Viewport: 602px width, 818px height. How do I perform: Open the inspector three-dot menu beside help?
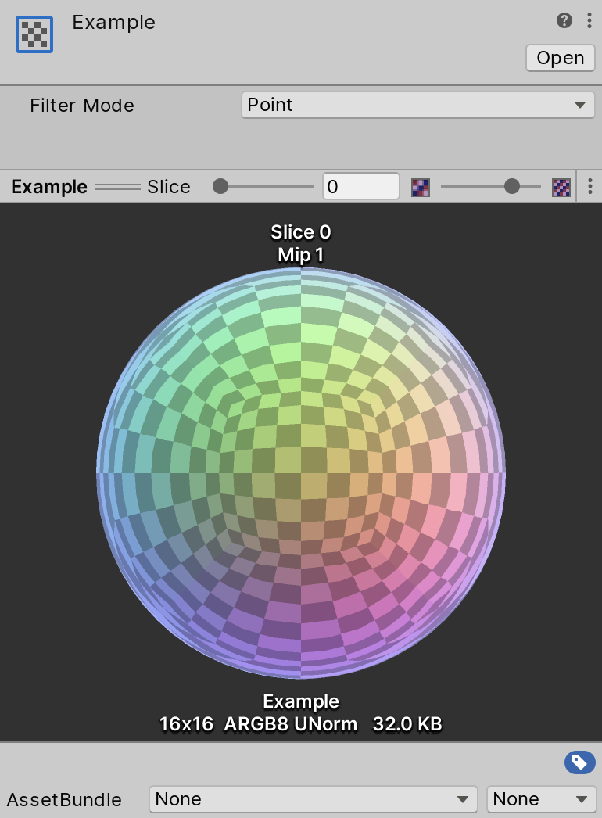589,20
